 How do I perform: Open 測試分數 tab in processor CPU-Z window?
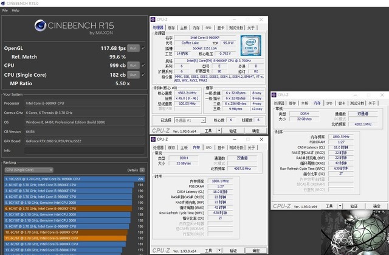pos(236,28)
